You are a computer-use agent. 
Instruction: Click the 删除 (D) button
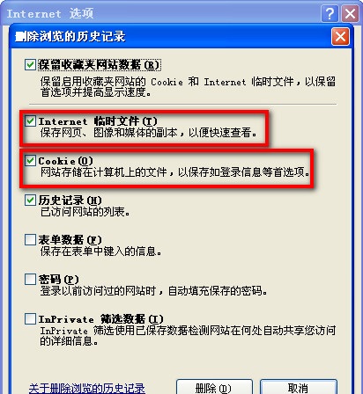214,388
